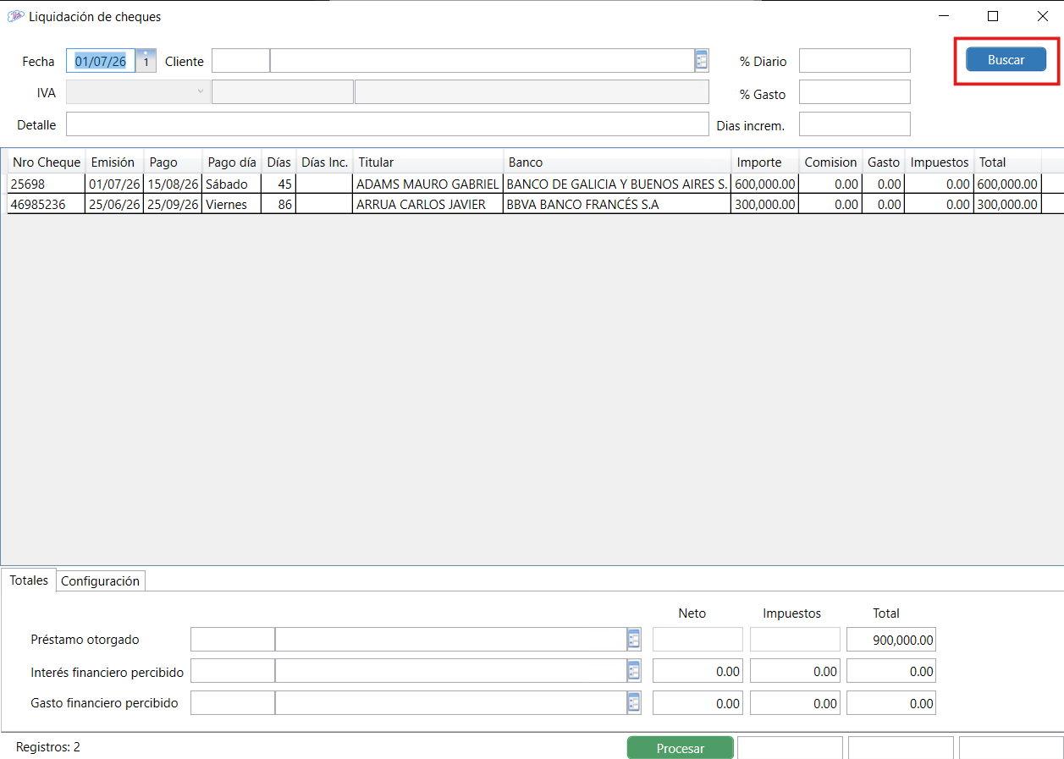Maximize the Liquidación de cheques window
Image resolution: width=1064 pixels, height=759 pixels.
[993, 16]
